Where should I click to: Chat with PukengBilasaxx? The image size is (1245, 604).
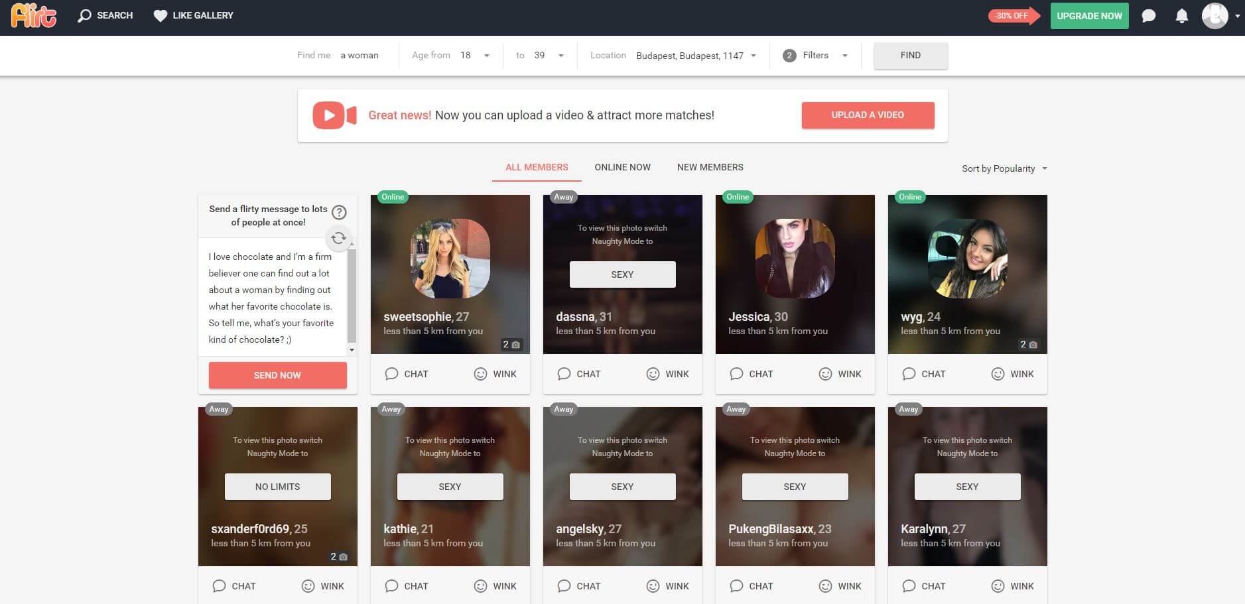tap(752, 586)
